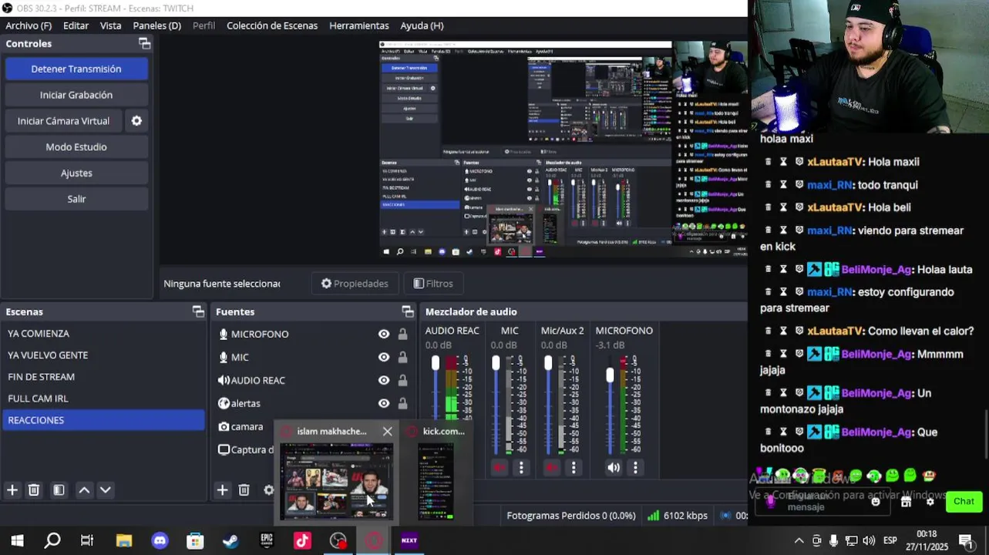
Task: Open File Explorer from the taskbar
Action: click(124, 541)
